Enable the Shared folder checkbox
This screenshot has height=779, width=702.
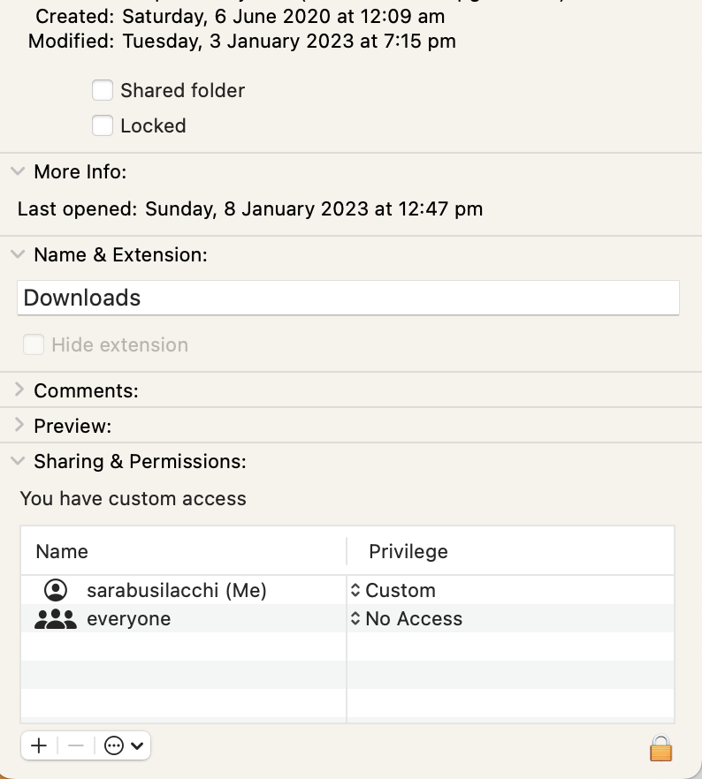[103, 90]
